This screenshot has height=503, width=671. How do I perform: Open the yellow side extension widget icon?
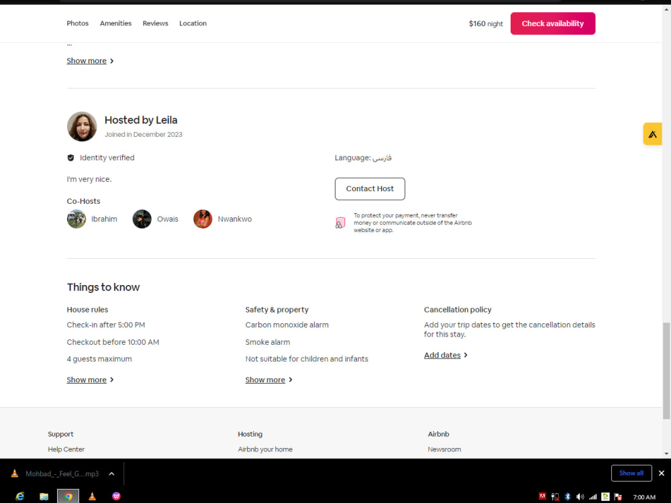coord(652,134)
